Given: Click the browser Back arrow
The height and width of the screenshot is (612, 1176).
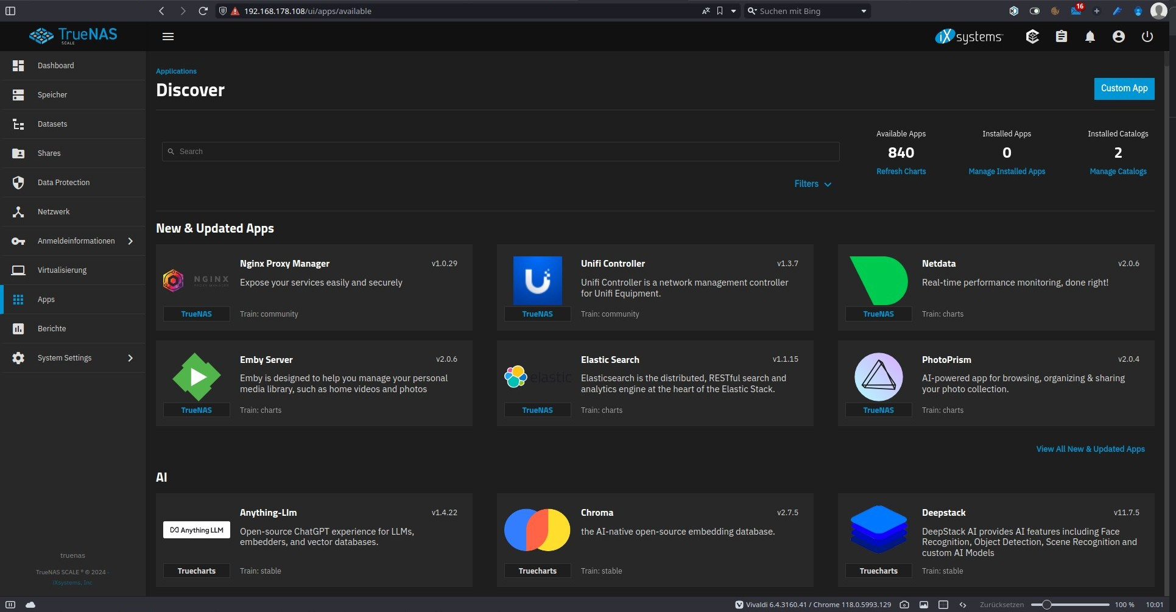Looking at the screenshot, I should [x=161, y=11].
